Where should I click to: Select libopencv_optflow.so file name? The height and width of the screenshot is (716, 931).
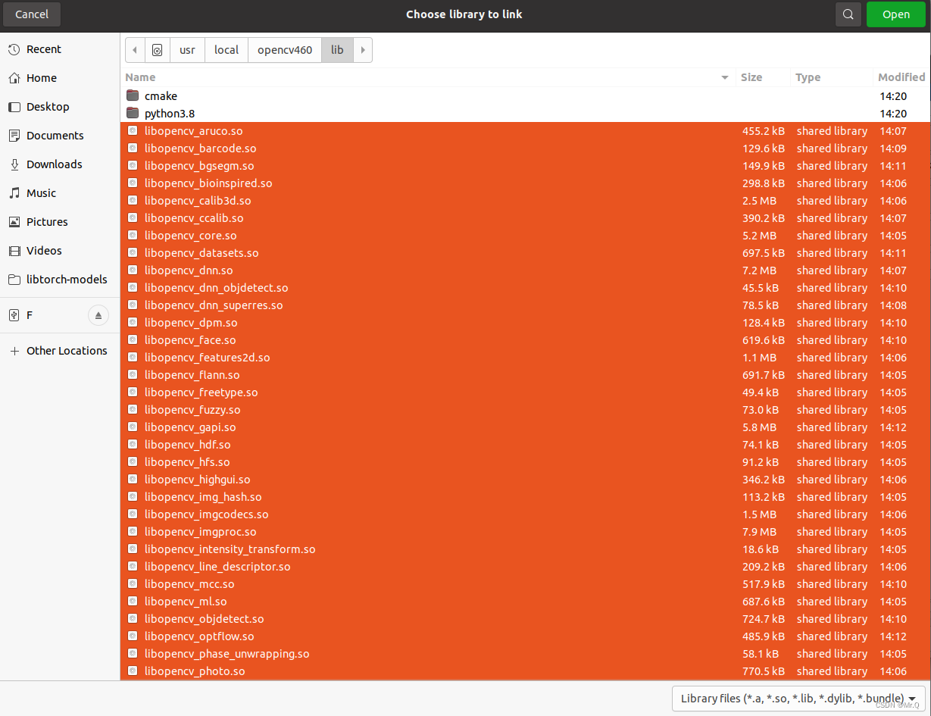coord(199,636)
